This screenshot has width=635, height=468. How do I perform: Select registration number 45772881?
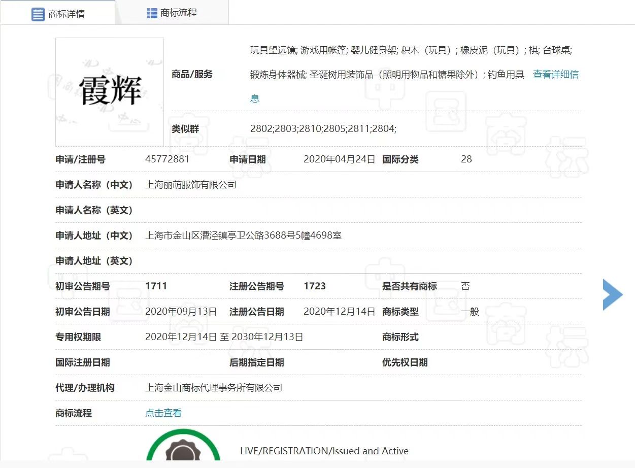coord(167,159)
